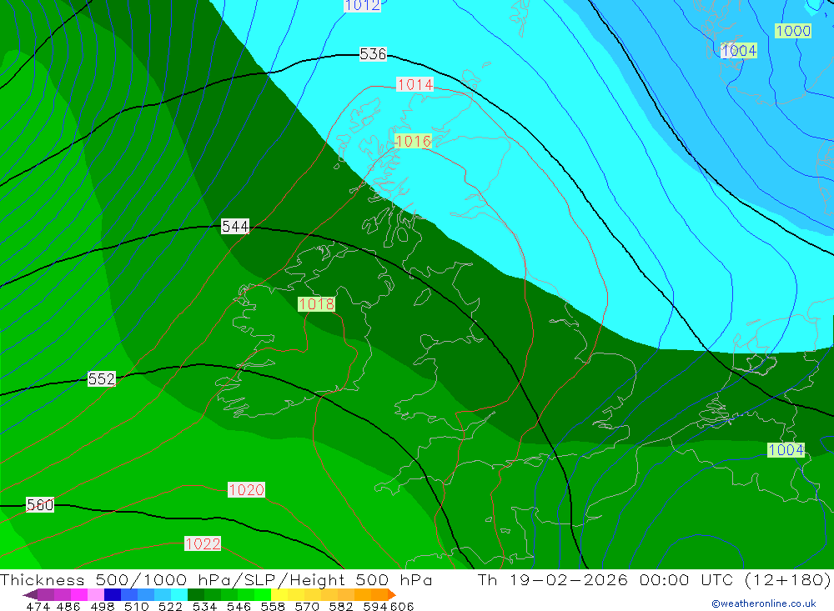
Task: Click the legend value 546
Action: [239, 606]
